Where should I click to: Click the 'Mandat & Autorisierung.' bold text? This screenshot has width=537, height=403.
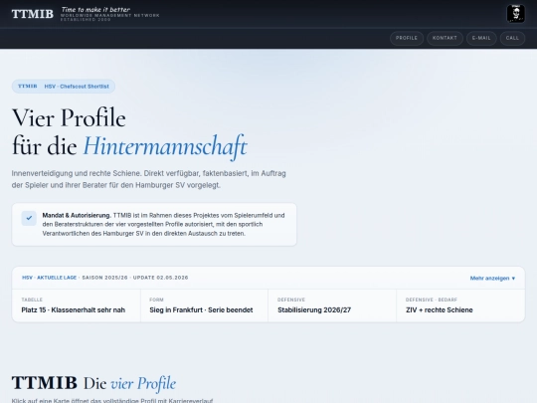tap(77, 215)
